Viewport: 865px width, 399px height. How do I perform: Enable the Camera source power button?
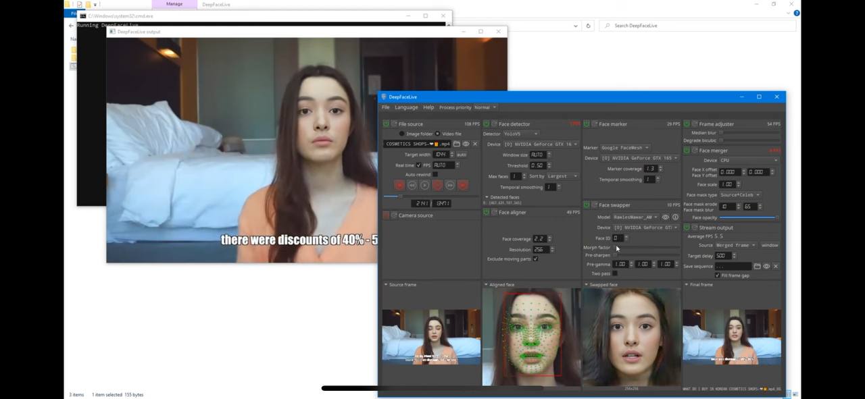click(x=387, y=215)
